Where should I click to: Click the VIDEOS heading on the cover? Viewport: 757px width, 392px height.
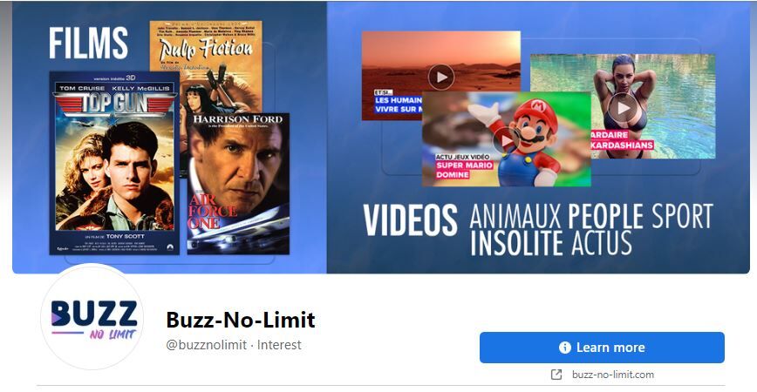click(x=411, y=220)
